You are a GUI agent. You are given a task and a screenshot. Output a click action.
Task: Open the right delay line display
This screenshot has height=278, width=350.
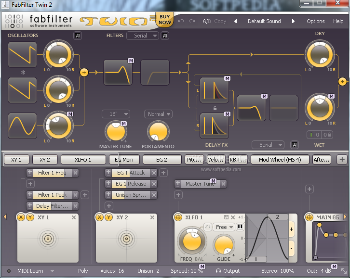point(214,126)
